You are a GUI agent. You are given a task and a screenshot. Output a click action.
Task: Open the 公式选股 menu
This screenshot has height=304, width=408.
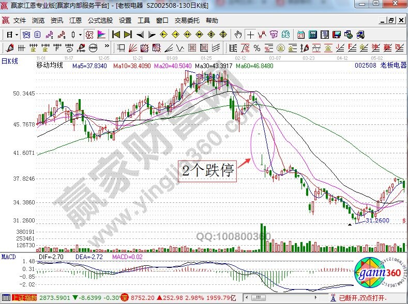[x=100, y=21]
